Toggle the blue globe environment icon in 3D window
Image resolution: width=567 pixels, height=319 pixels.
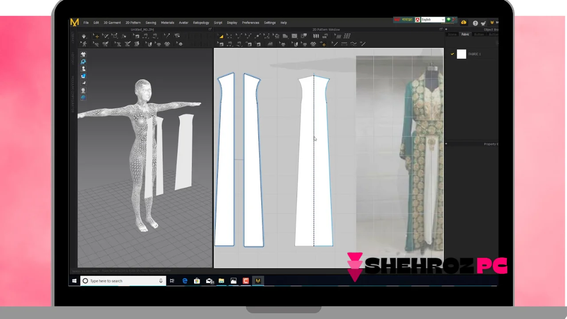pyautogui.click(x=83, y=97)
